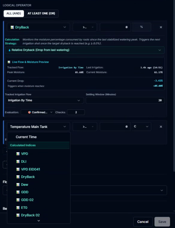
Task: Select VPD EID041 option
Action: click(39, 169)
